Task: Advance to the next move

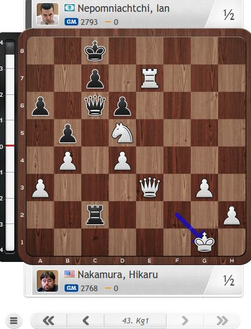Action: coord(185,320)
